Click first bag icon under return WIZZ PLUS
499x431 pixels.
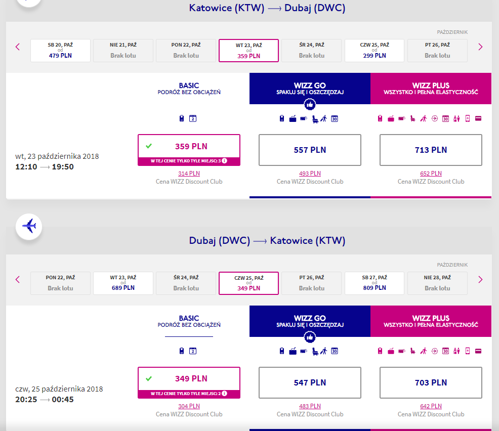380,351
